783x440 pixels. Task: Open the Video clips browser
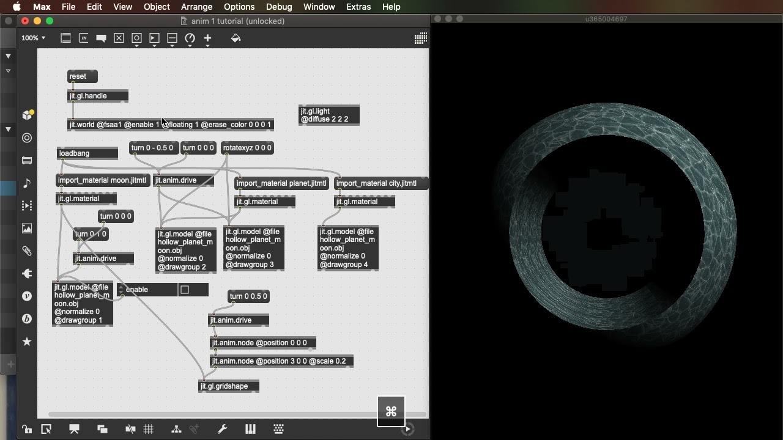27,205
